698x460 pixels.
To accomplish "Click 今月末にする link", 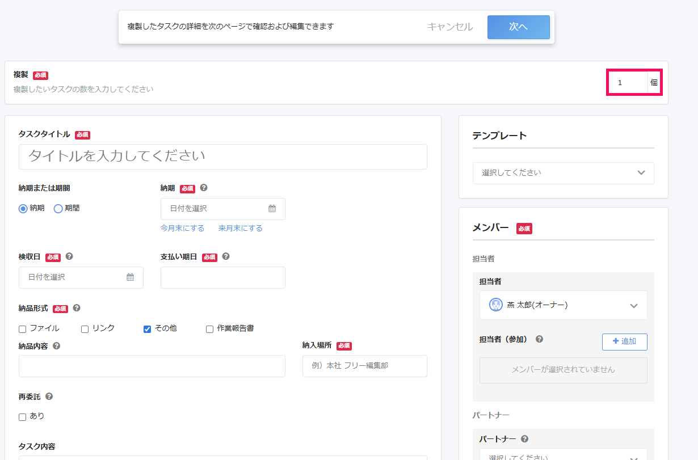I will click(x=182, y=228).
